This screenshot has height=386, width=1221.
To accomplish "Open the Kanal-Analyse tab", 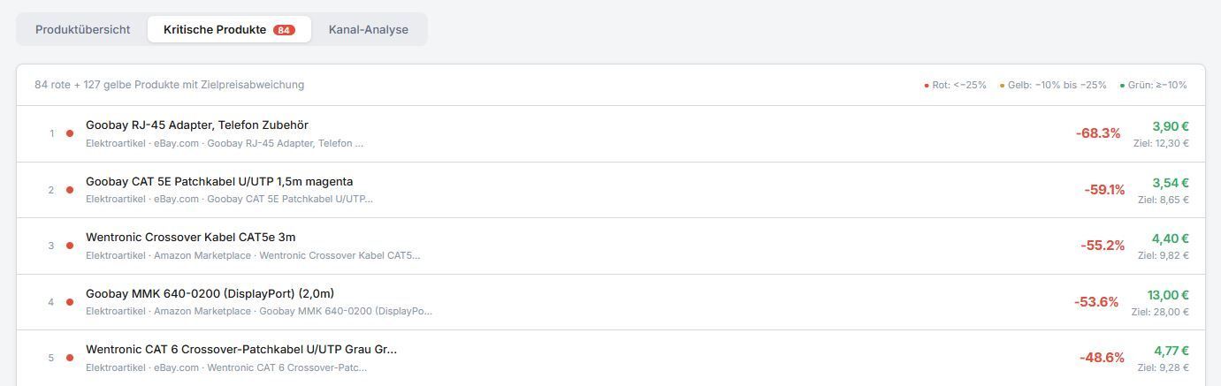I will point(368,29).
